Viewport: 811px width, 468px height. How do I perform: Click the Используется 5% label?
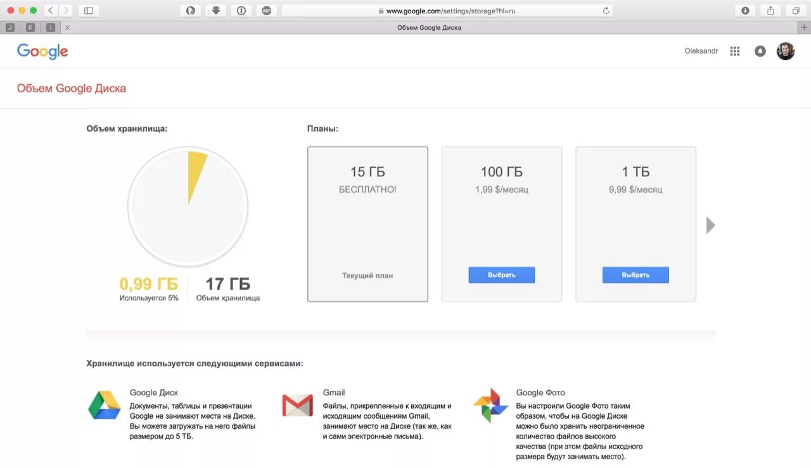coord(149,298)
